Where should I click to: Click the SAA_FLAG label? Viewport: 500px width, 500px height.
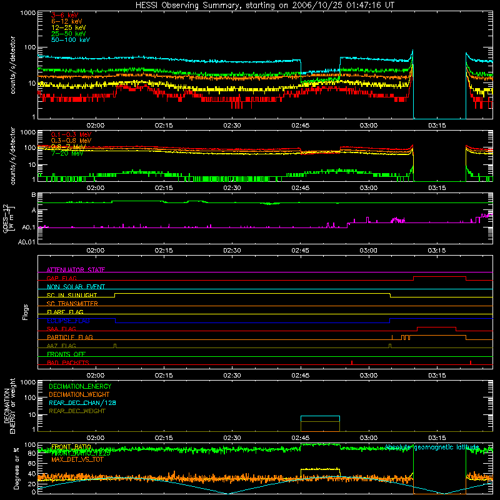(61, 329)
